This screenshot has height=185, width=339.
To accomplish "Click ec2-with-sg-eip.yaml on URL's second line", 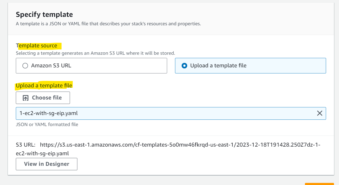I will pos(42,153).
